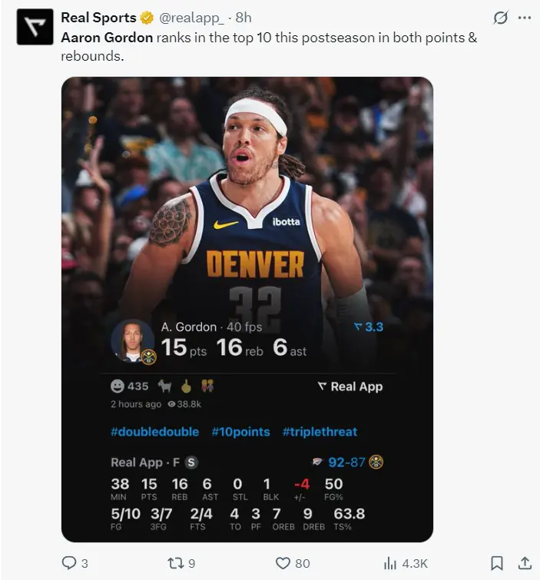Click the #triplethreat hashtag
The width and height of the screenshot is (540, 580).
(x=320, y=432)
